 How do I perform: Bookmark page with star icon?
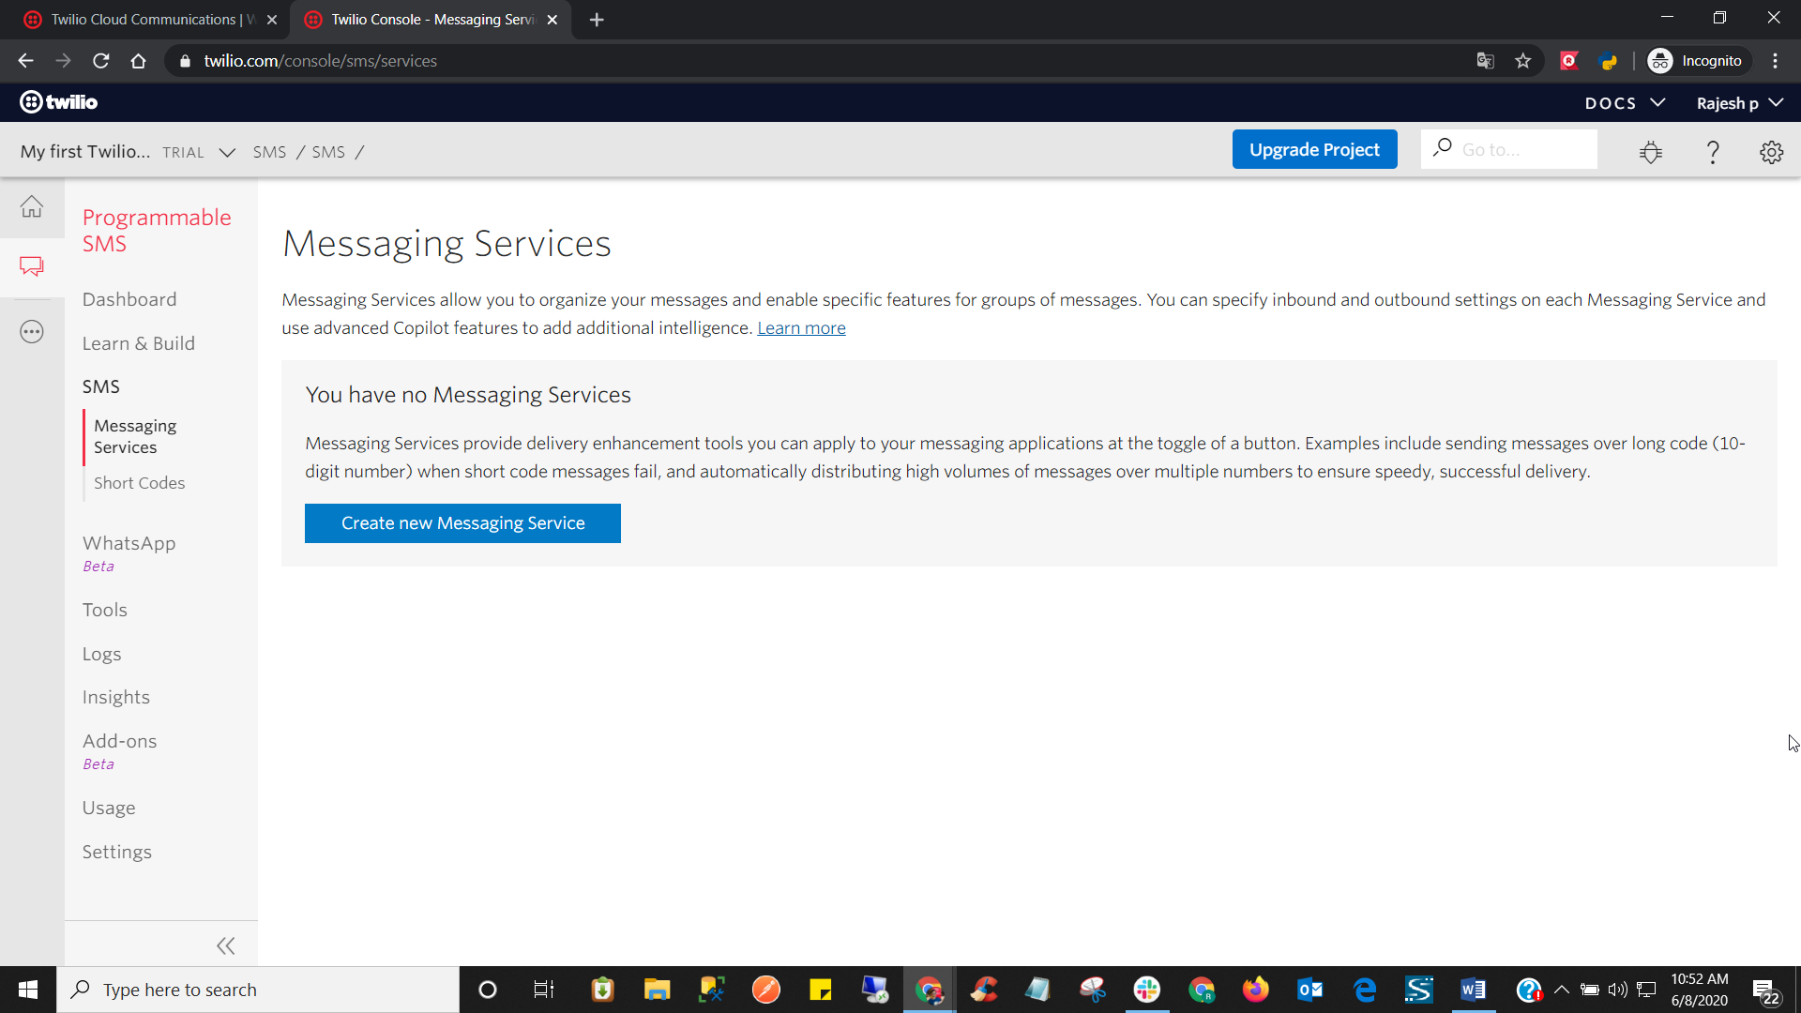click(x=1523, y=61)
